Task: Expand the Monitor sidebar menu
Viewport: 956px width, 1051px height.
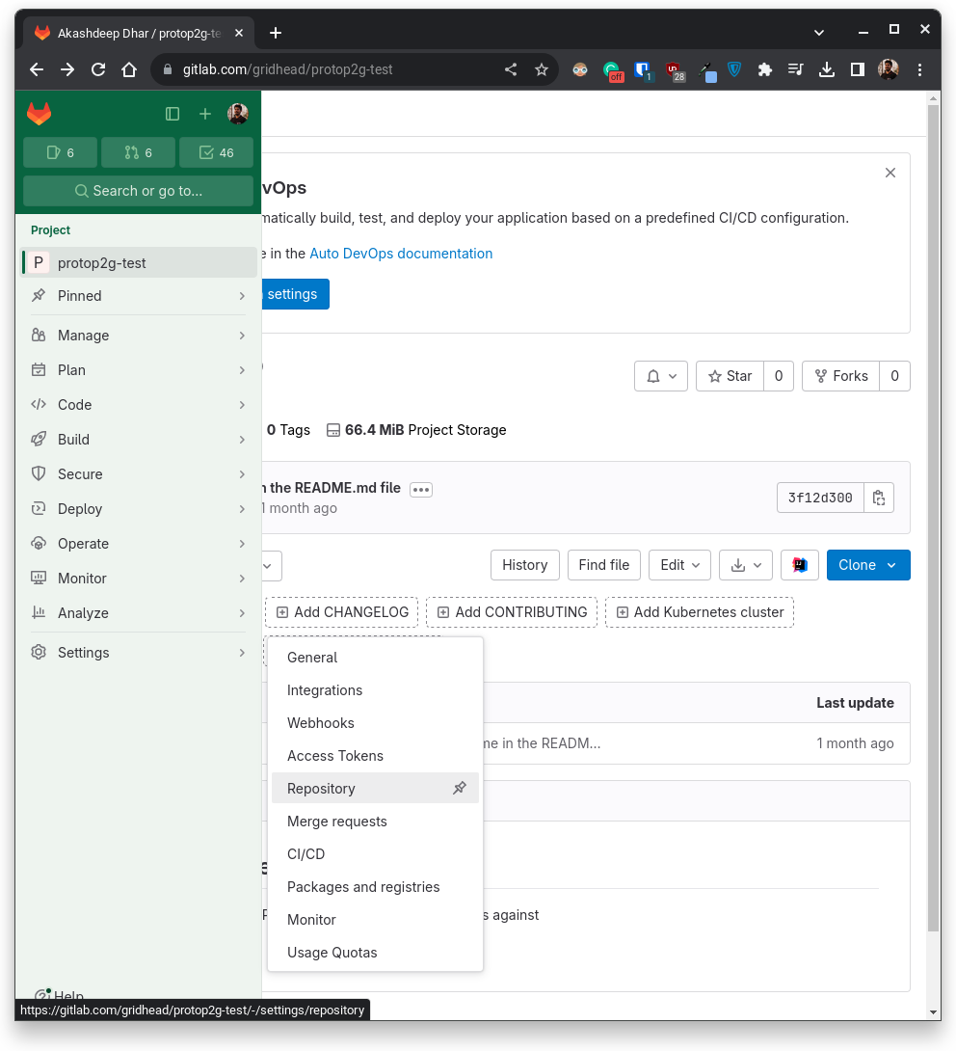Action: [140, 579]
